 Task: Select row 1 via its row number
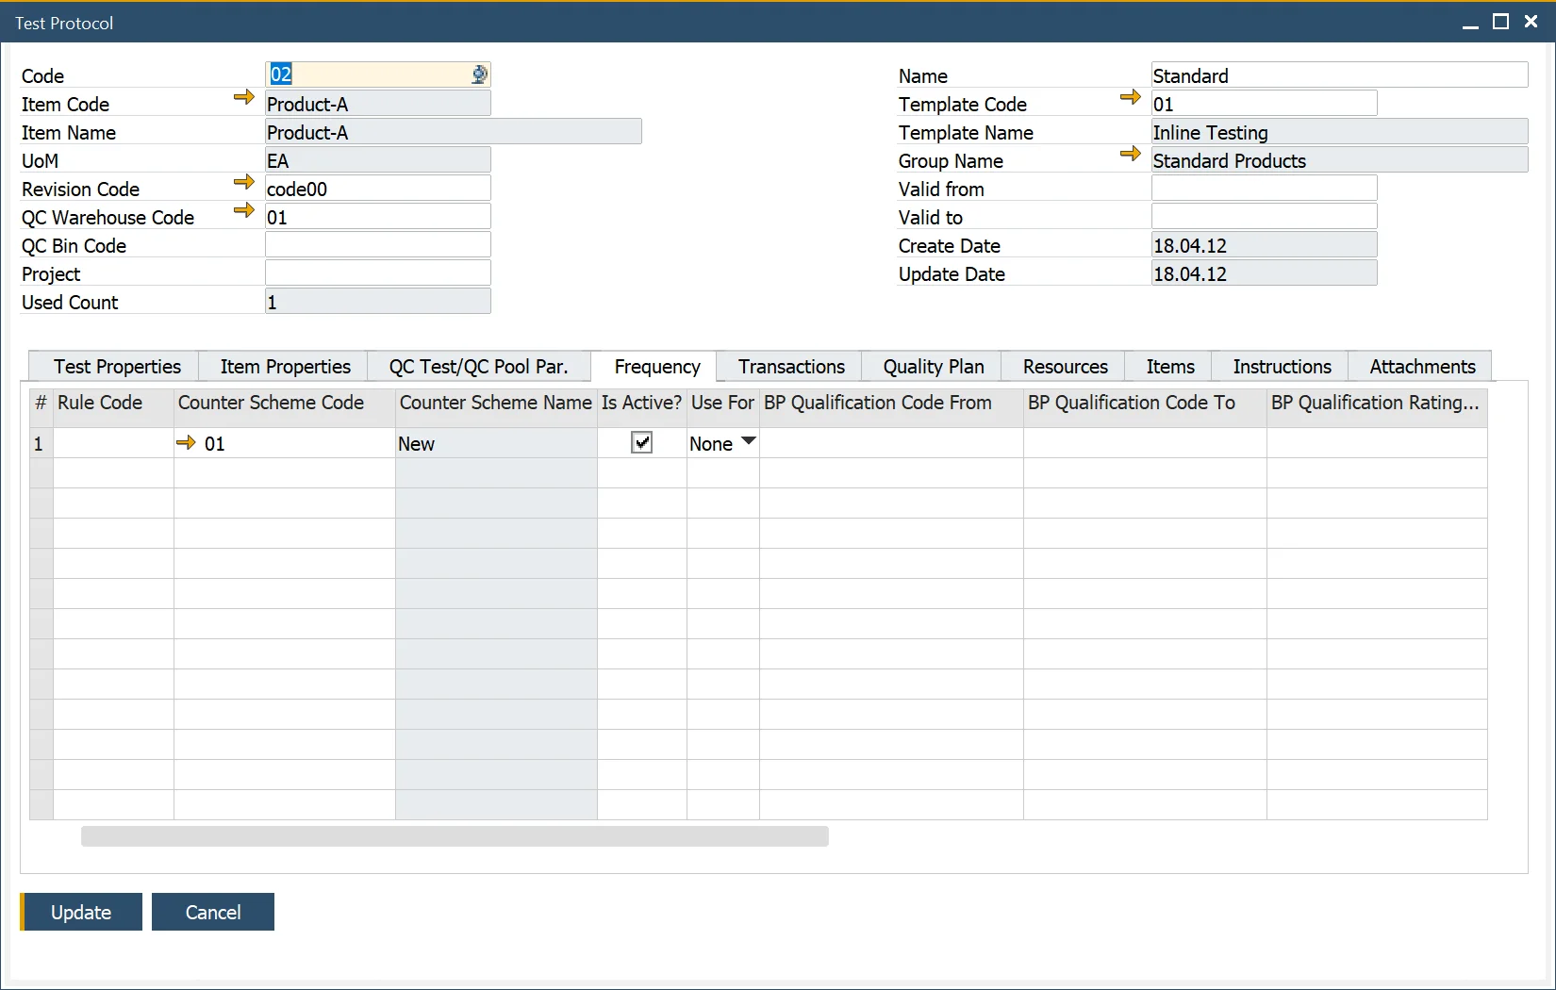(x=40, y=443)
